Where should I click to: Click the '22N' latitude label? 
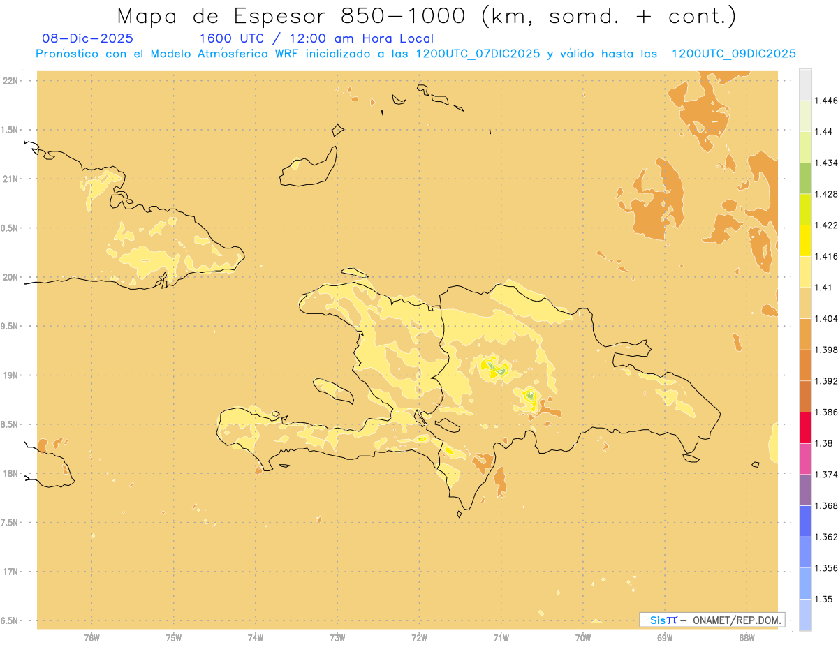10,81
